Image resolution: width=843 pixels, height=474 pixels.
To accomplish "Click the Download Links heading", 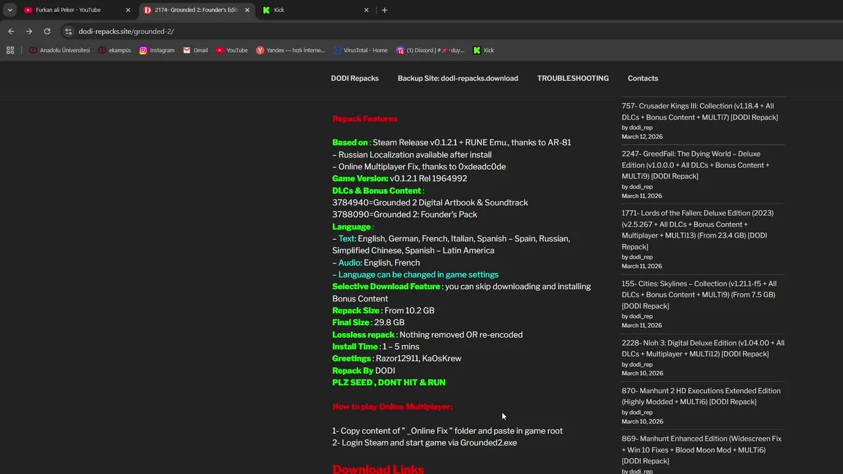I will pyautogui.click(x=378, y=469).
